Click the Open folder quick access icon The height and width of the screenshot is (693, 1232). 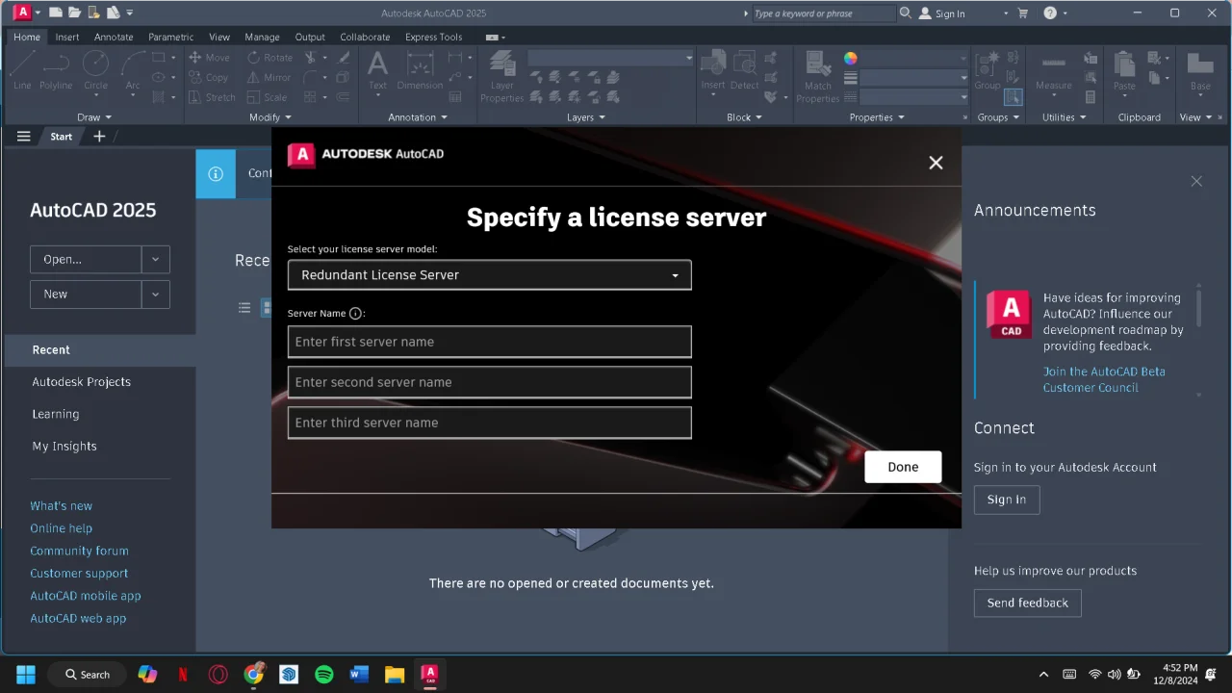click(74, 13)
